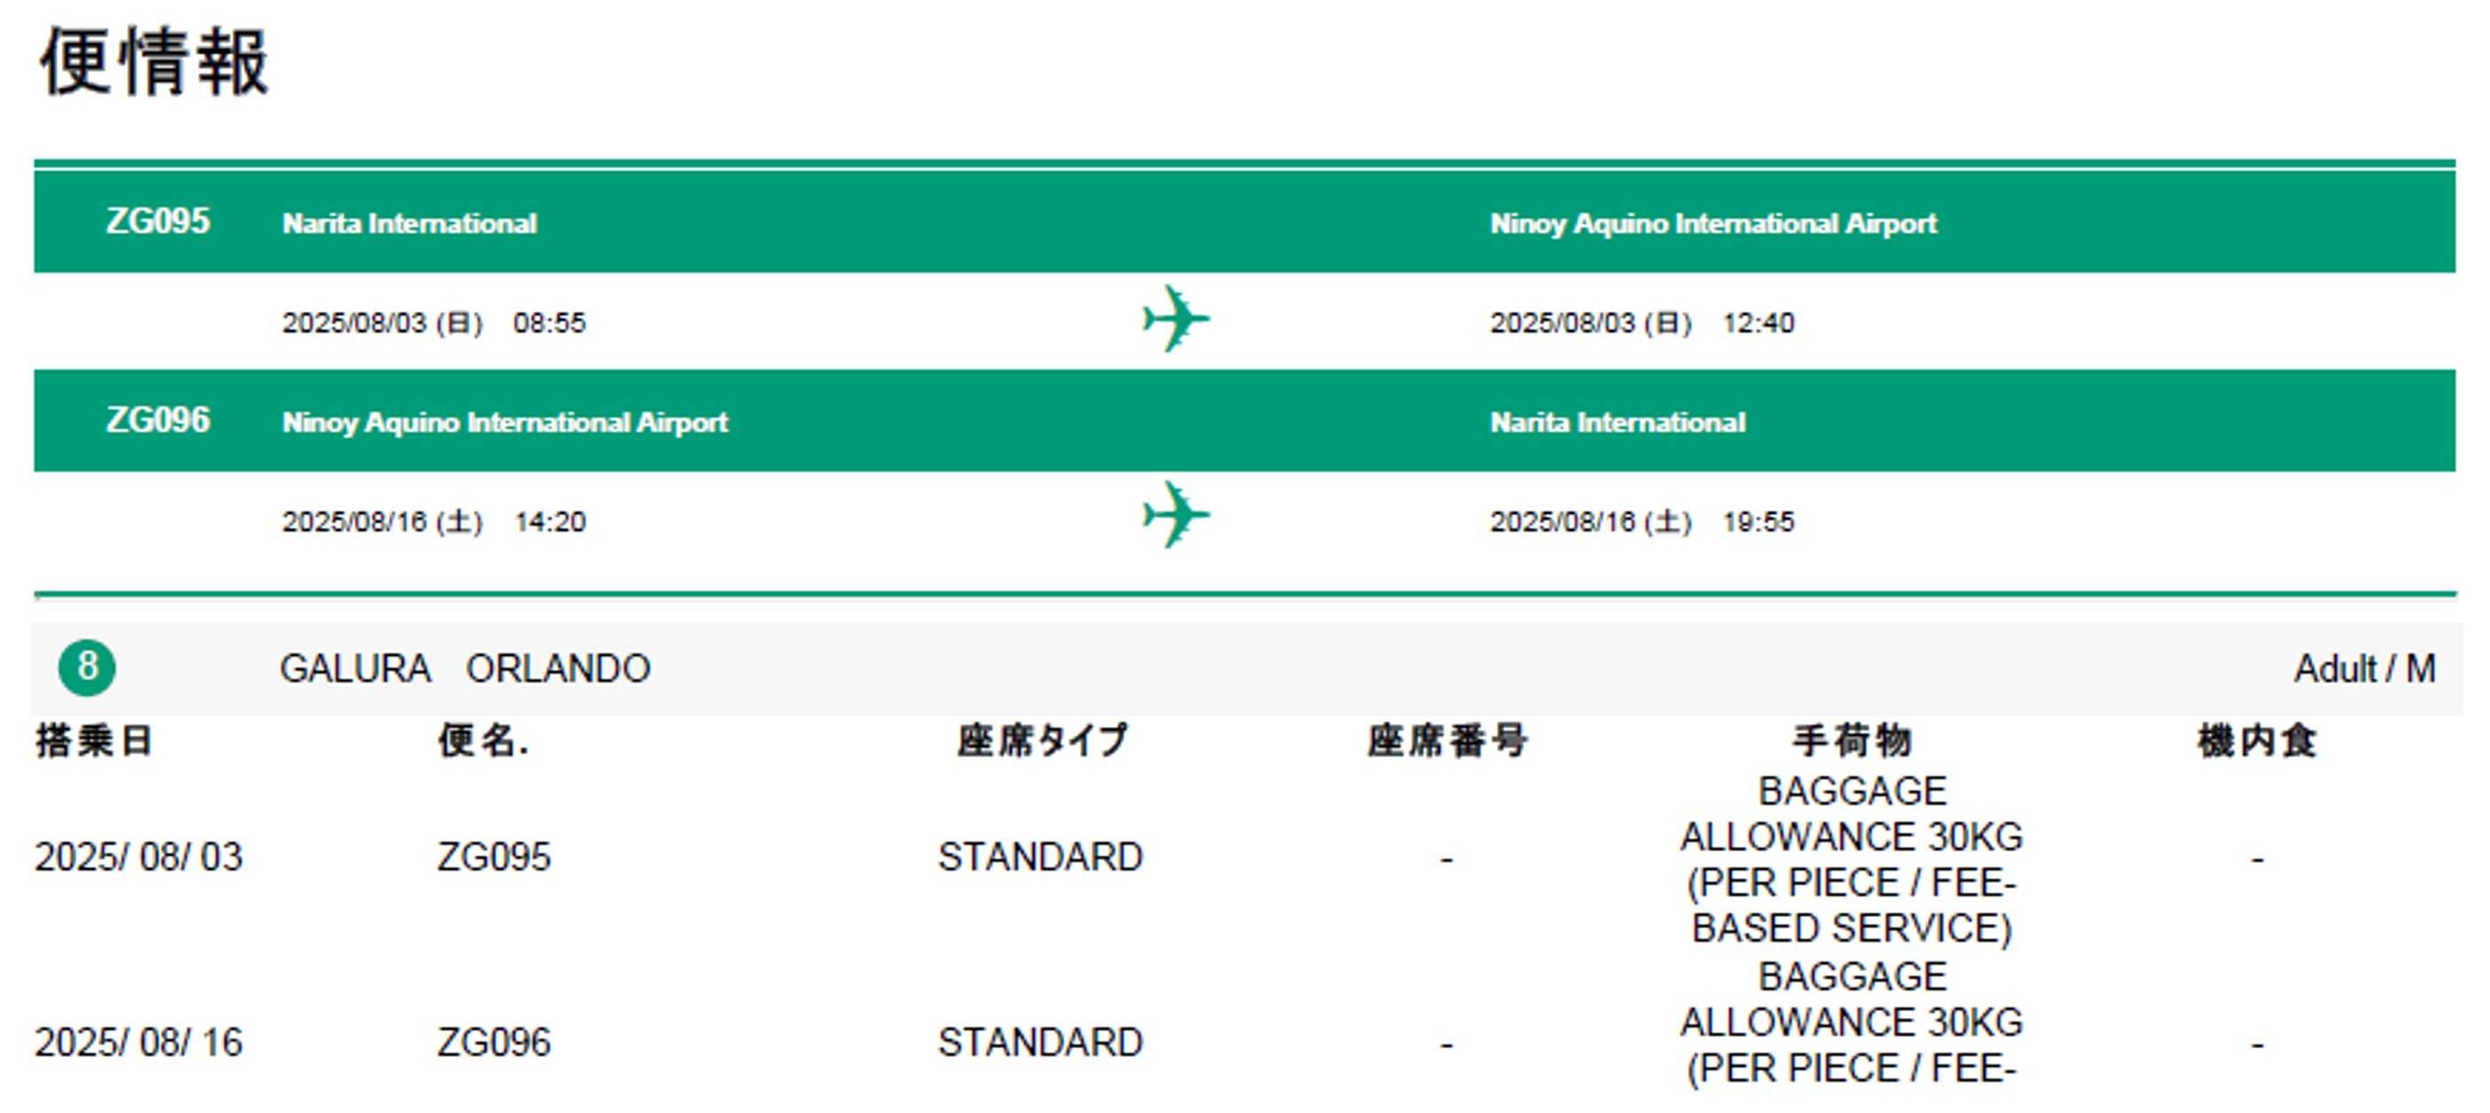Click the 便情報 page heading
2490x1113 pixels.
154,62
